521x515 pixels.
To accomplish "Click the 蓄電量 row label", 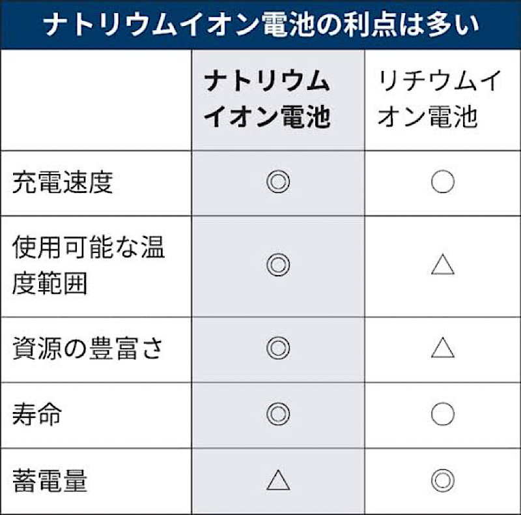I will (49, 482).
